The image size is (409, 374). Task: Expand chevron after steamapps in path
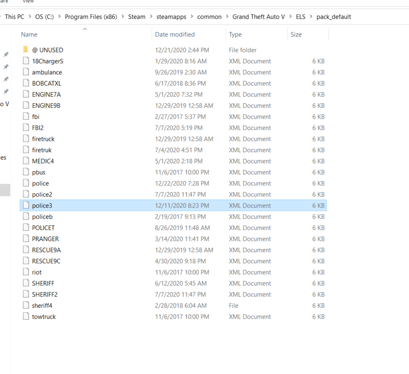[x=192, y=16]
